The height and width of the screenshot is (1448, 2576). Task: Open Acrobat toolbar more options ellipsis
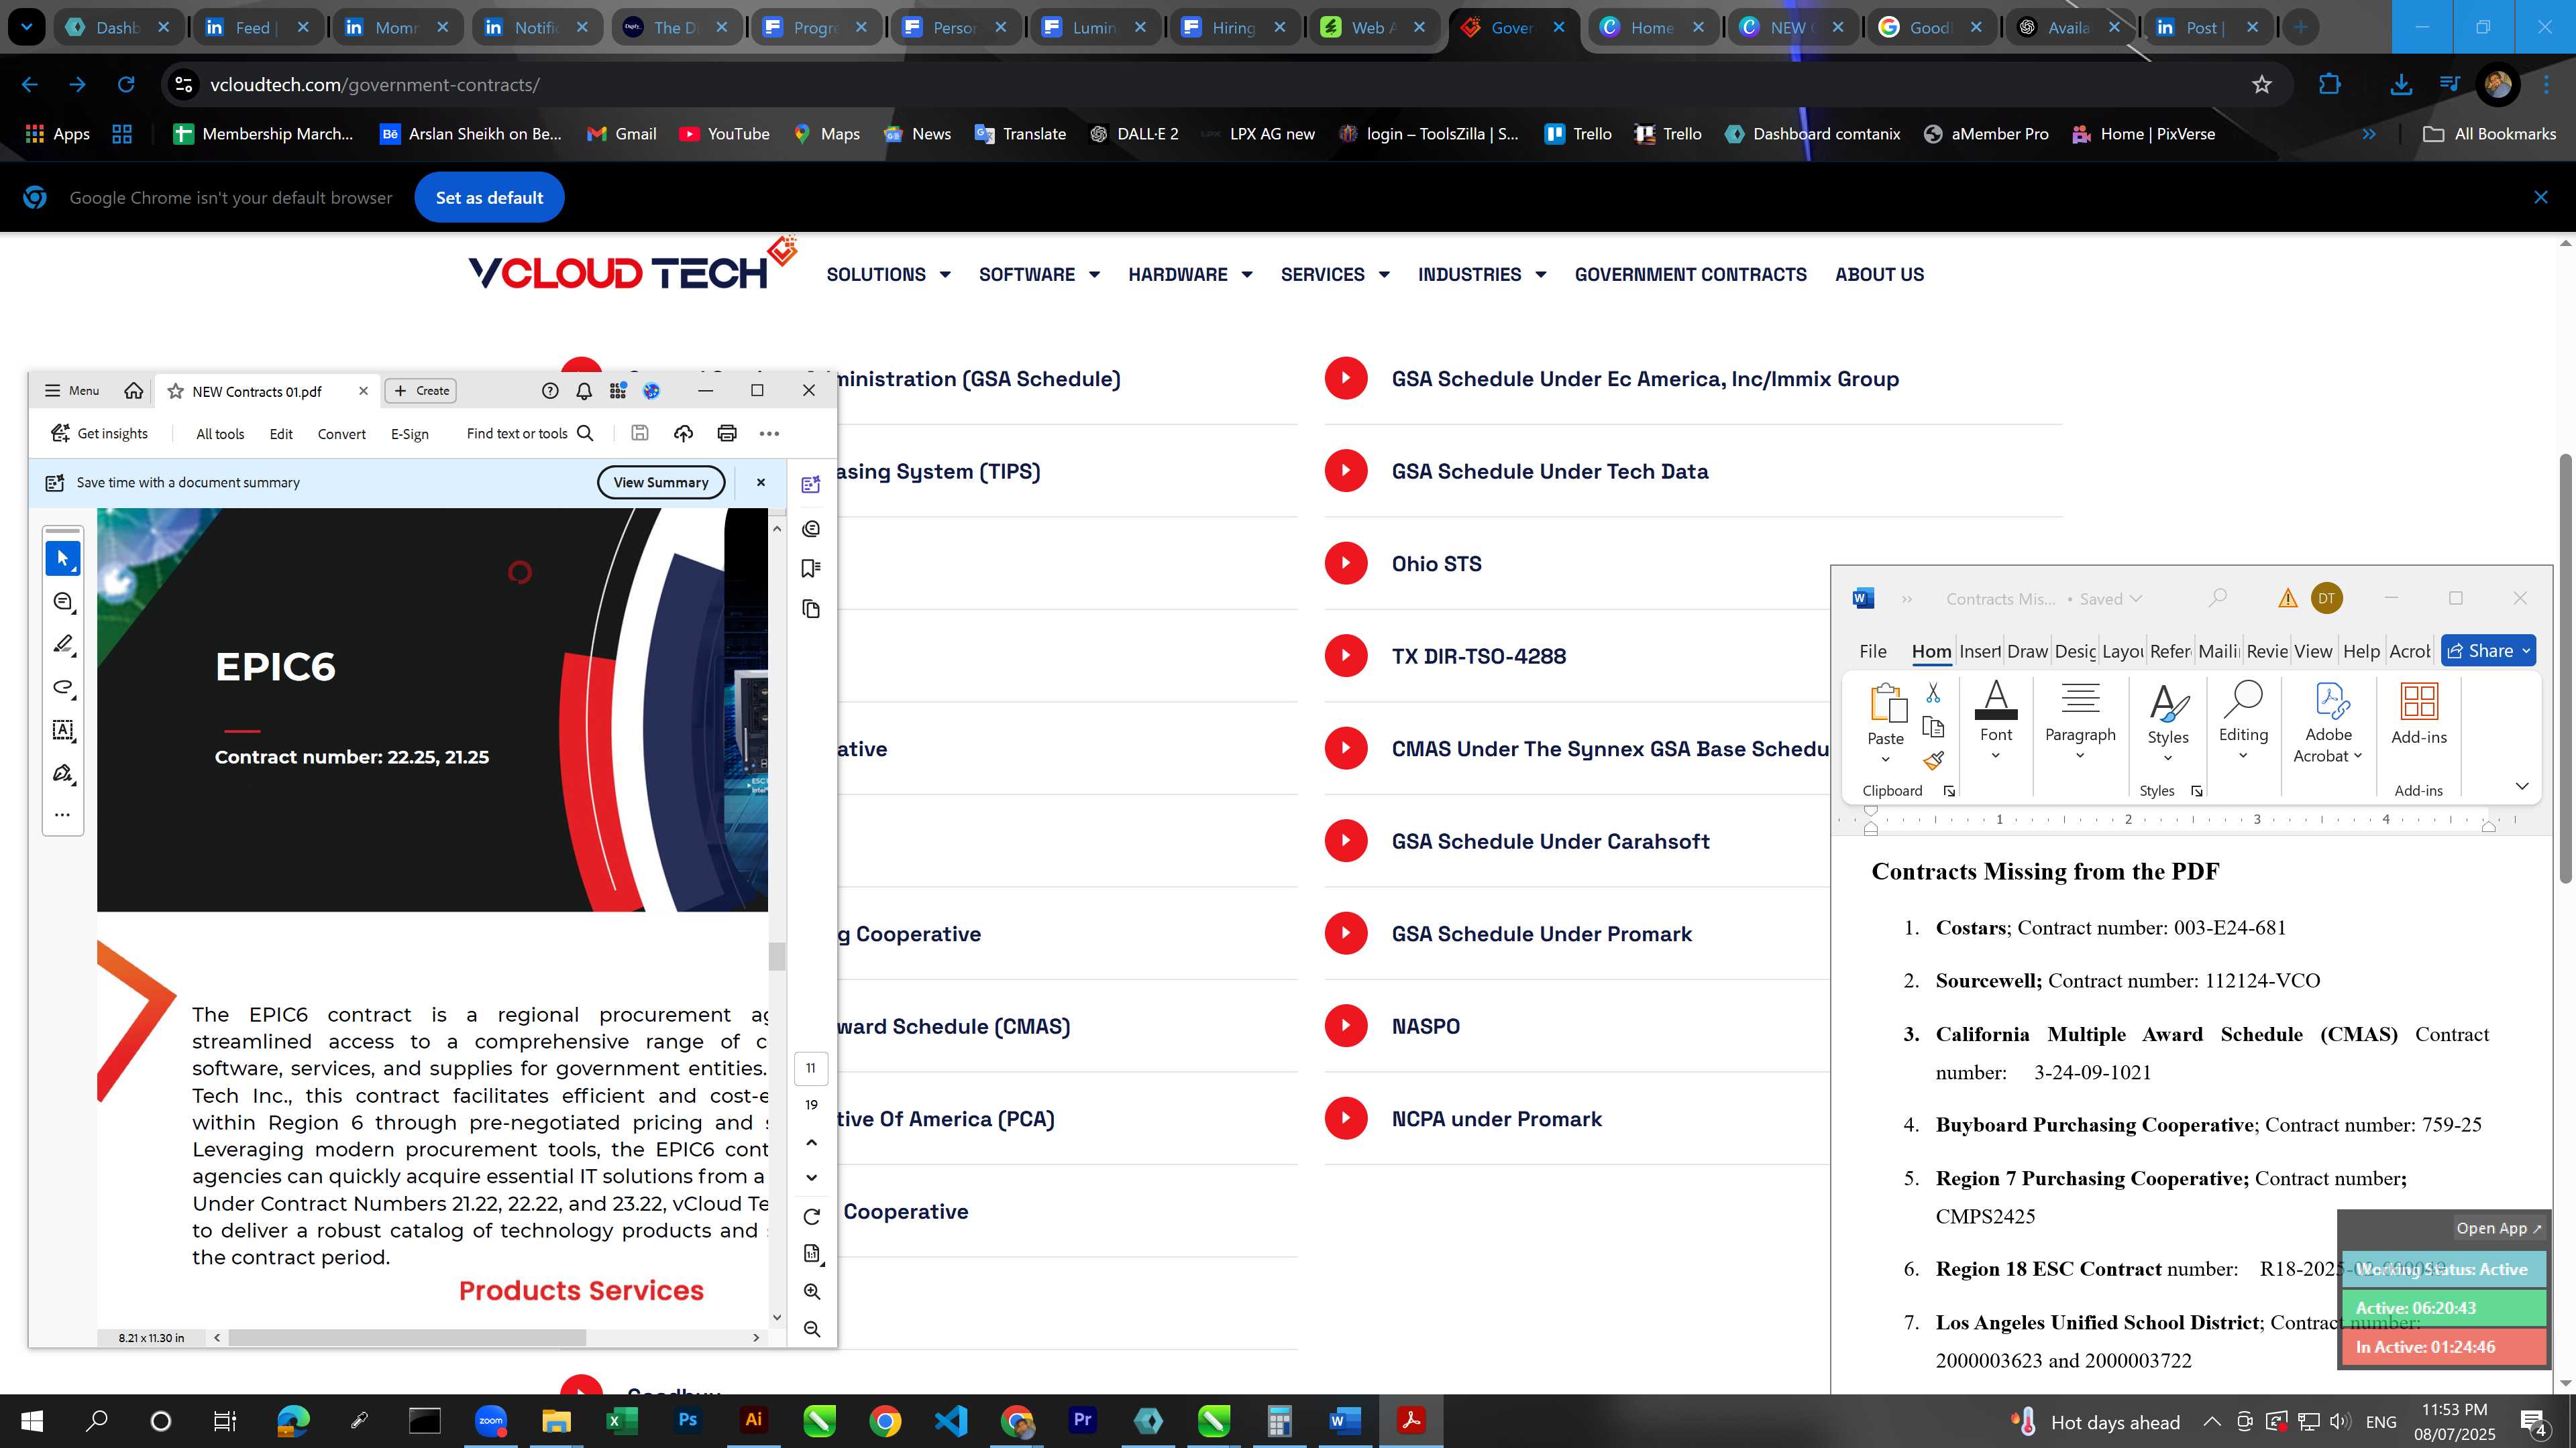769,434
